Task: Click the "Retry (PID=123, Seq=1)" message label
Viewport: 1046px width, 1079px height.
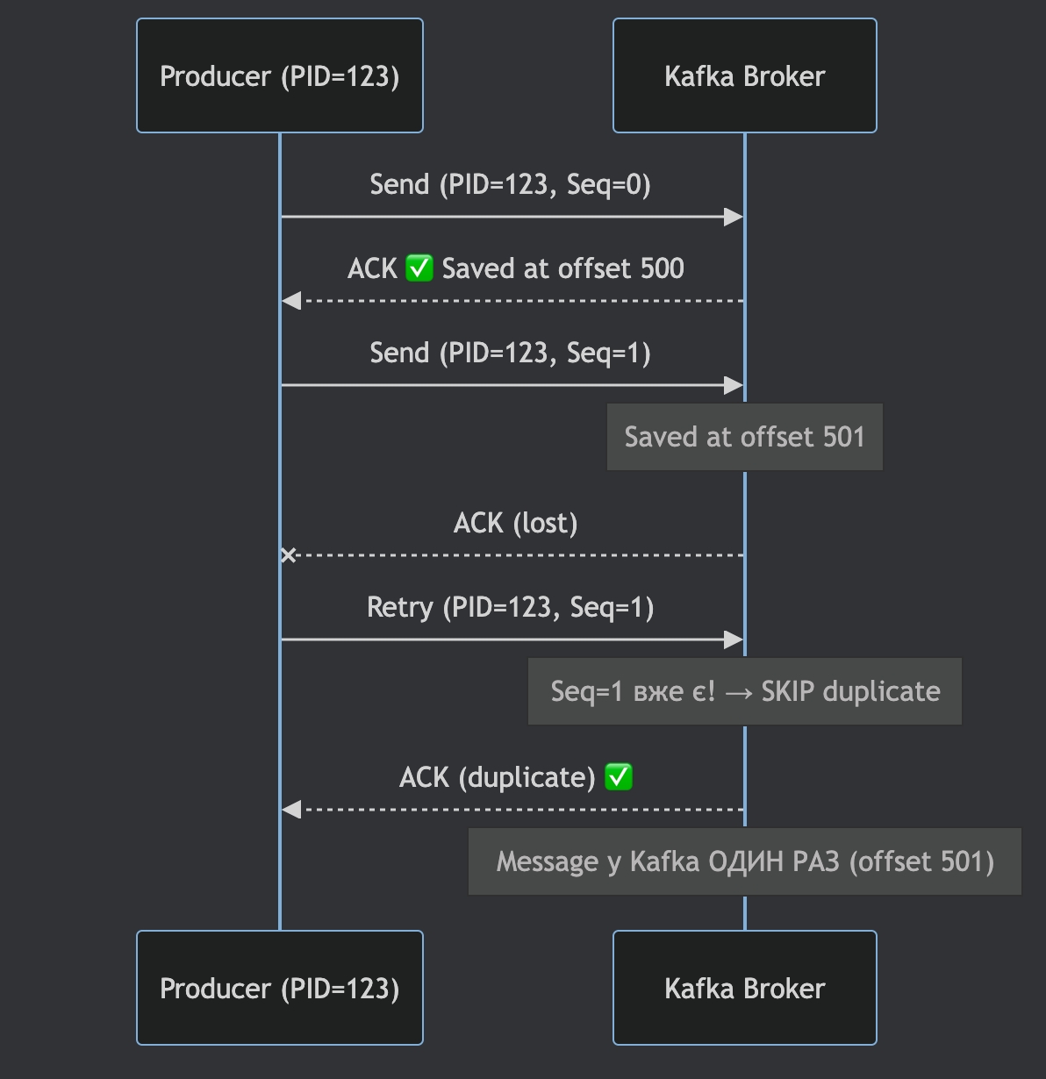Action: coord(510,608)
